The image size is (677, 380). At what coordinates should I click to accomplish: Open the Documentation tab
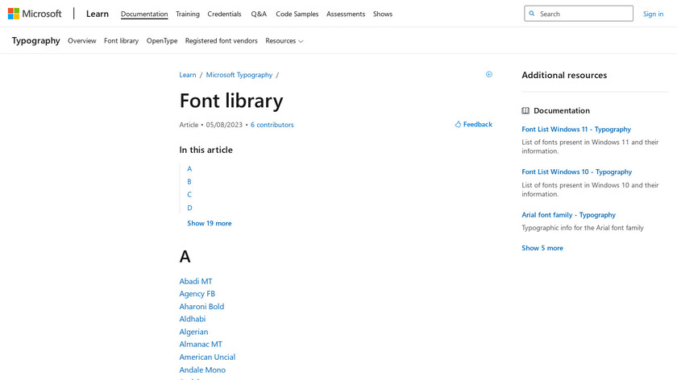pos(144,14)
